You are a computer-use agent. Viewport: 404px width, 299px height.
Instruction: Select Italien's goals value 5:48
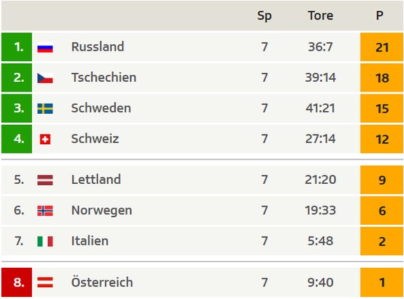pos(321,241)
